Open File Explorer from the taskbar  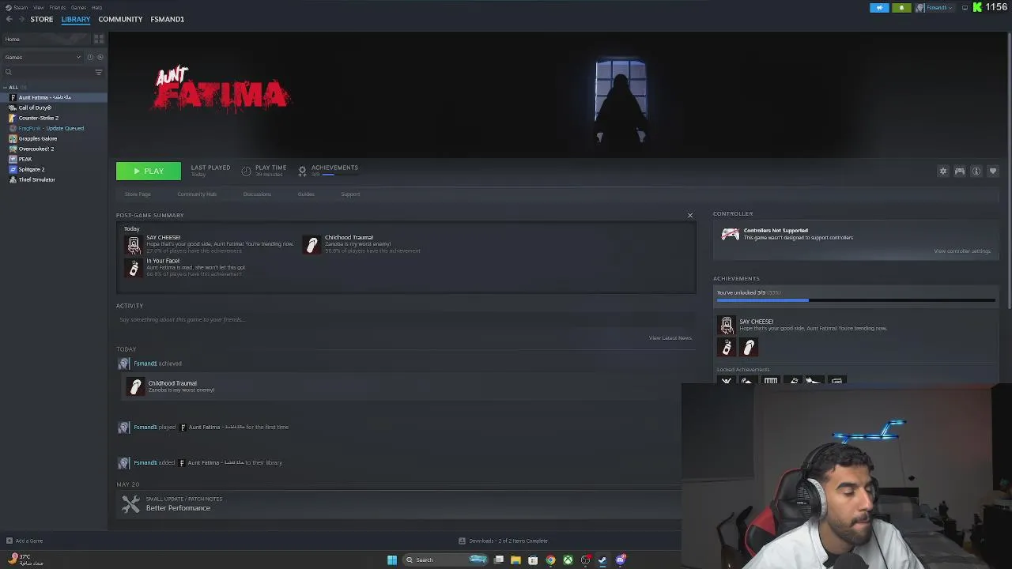click(x=515, y=560)
